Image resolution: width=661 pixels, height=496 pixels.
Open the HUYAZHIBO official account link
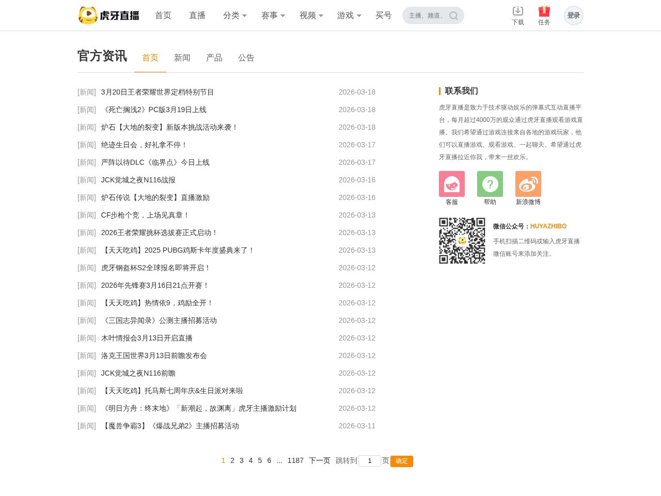pos(548,226)
